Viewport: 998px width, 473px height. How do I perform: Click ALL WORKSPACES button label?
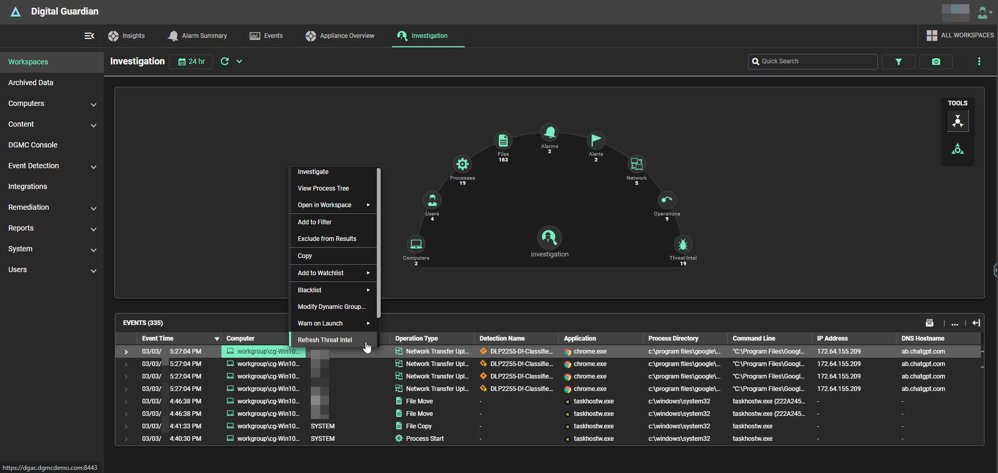tap(967, 35)
